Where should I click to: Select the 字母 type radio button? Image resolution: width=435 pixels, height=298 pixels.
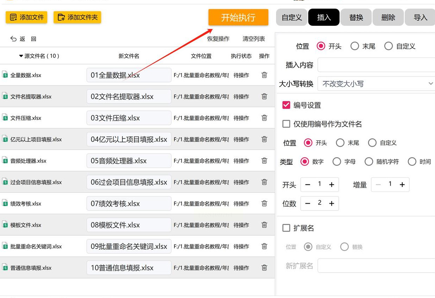click(337, 162)
